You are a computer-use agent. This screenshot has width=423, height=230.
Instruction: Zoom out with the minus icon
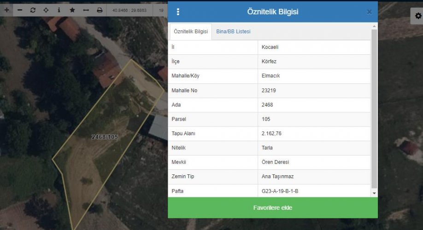(x=19, y=10)
